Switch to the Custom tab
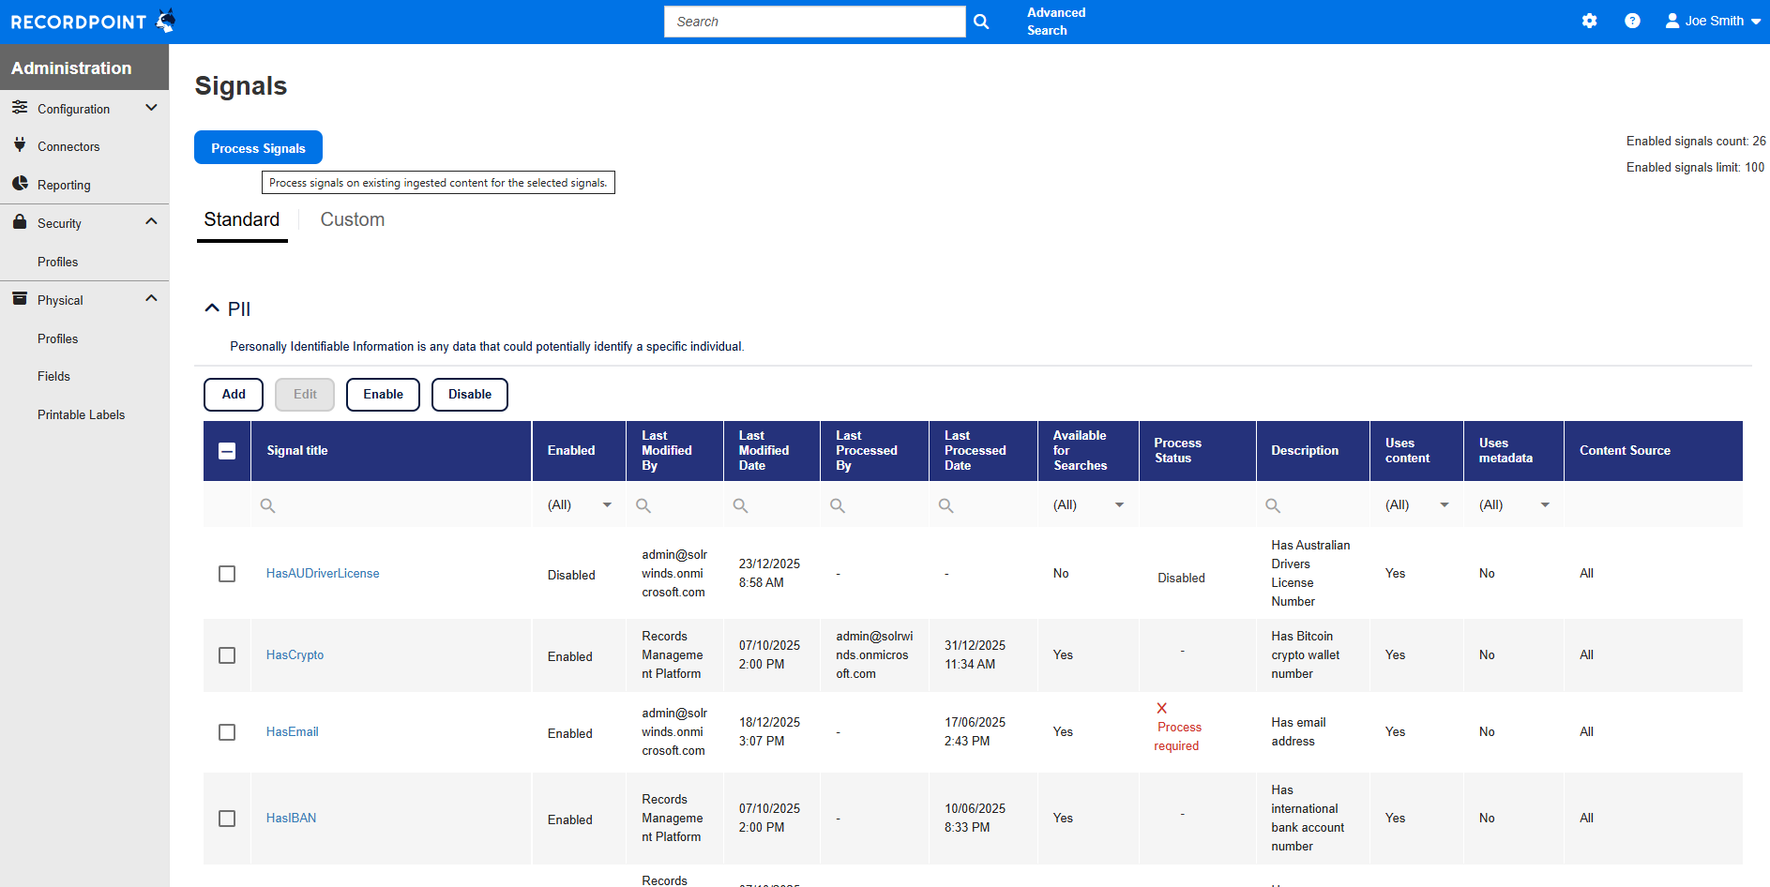 click(352, 219)
